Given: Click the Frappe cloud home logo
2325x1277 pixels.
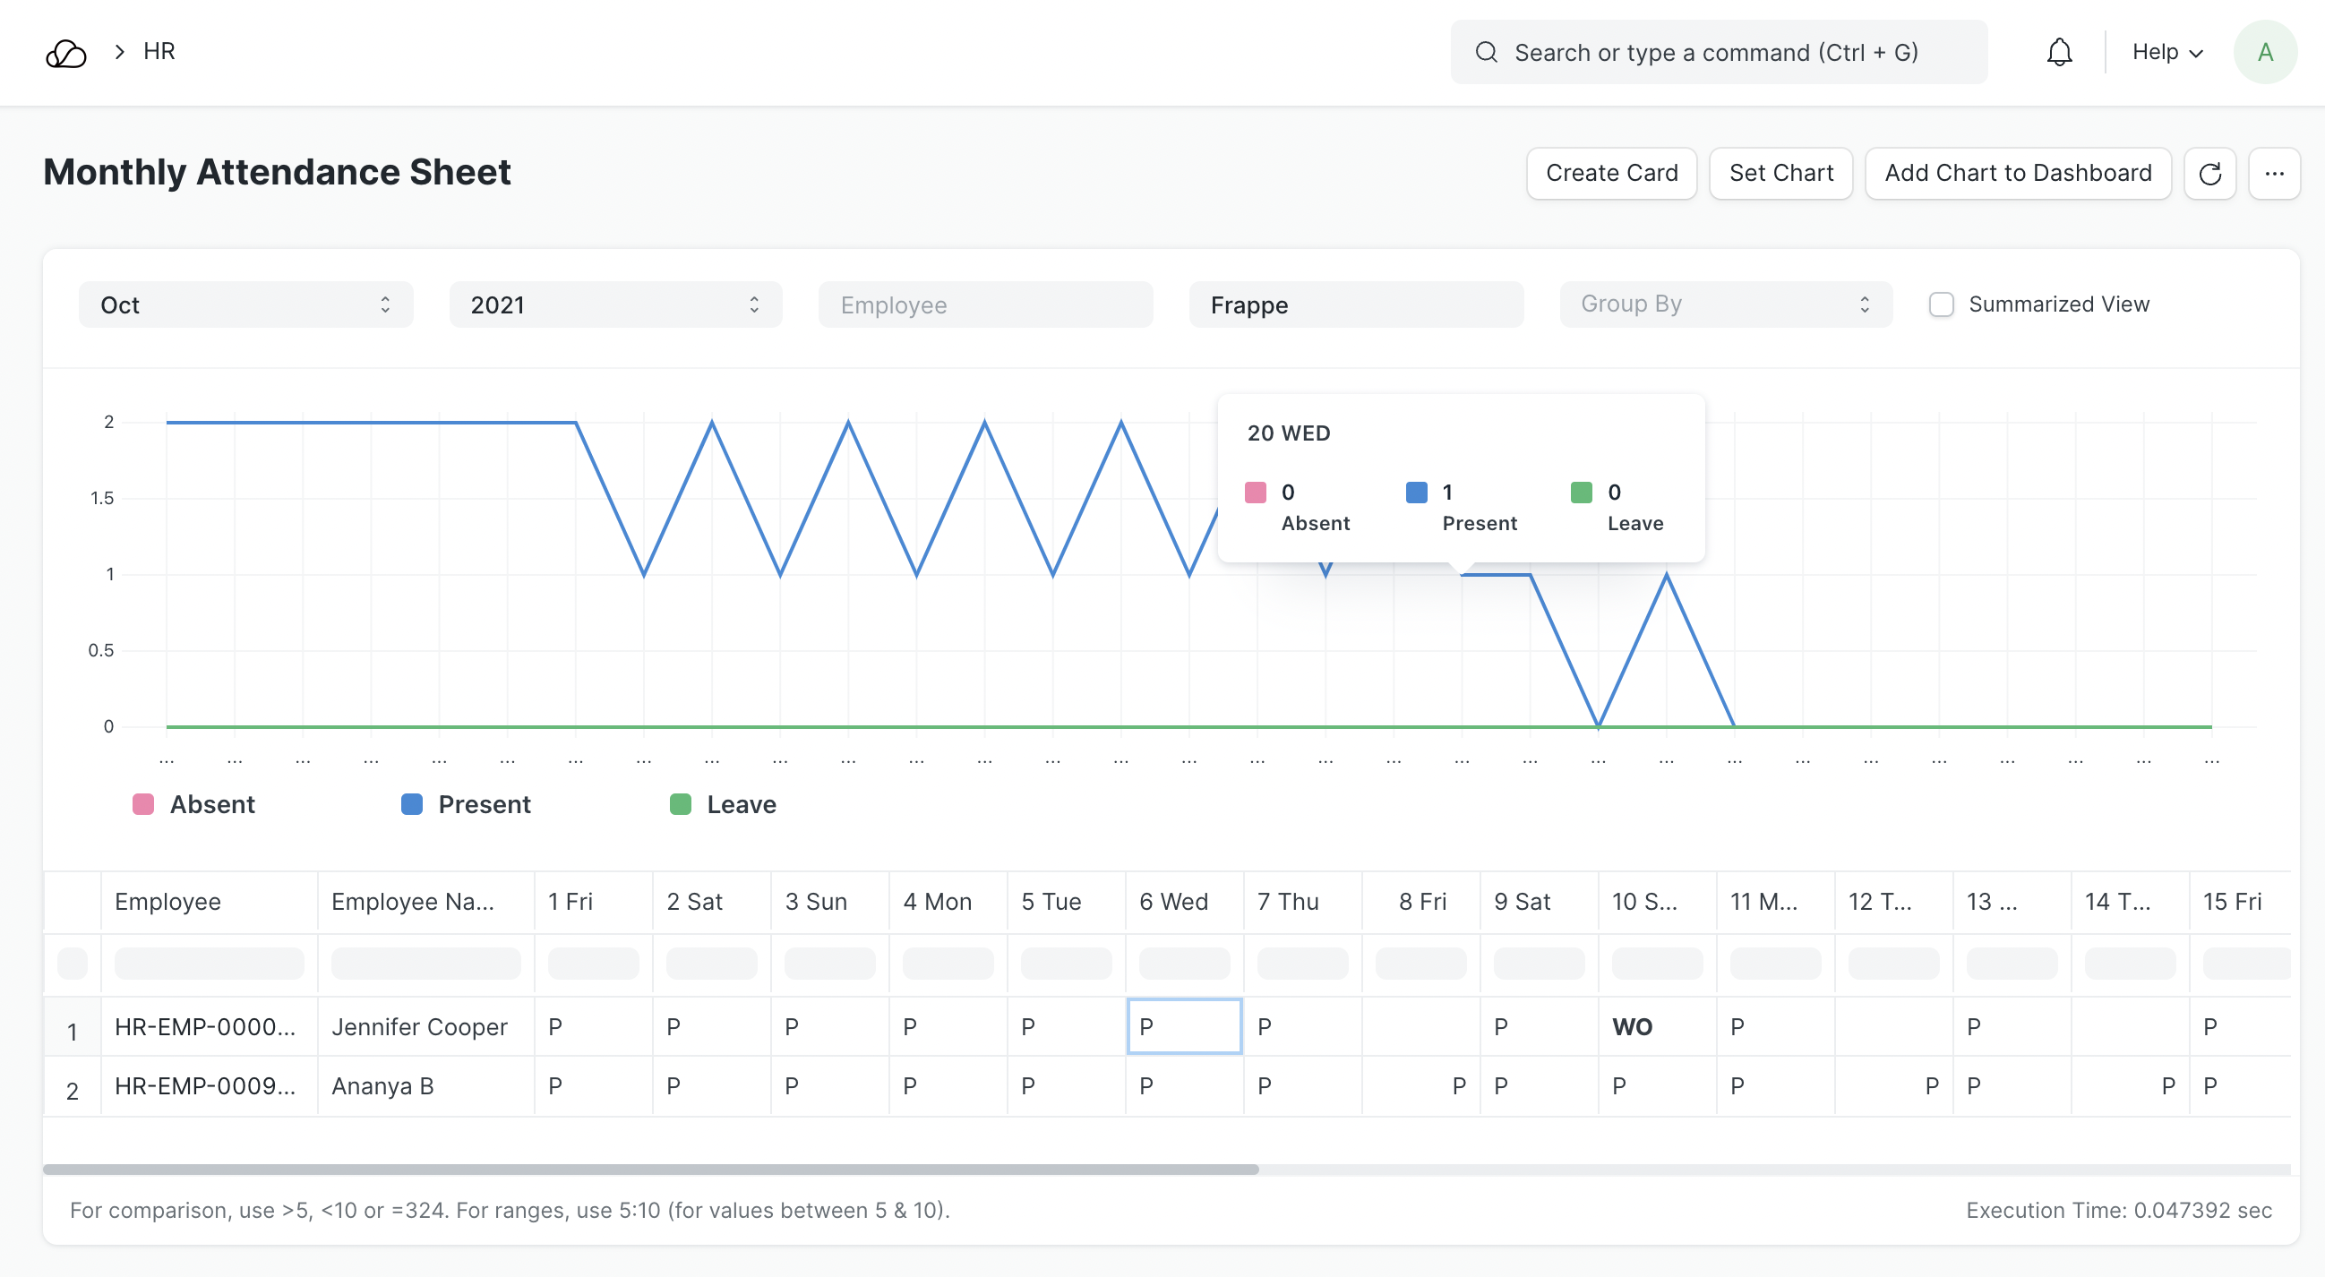Looking at the screenshot, I should (66, 53).
